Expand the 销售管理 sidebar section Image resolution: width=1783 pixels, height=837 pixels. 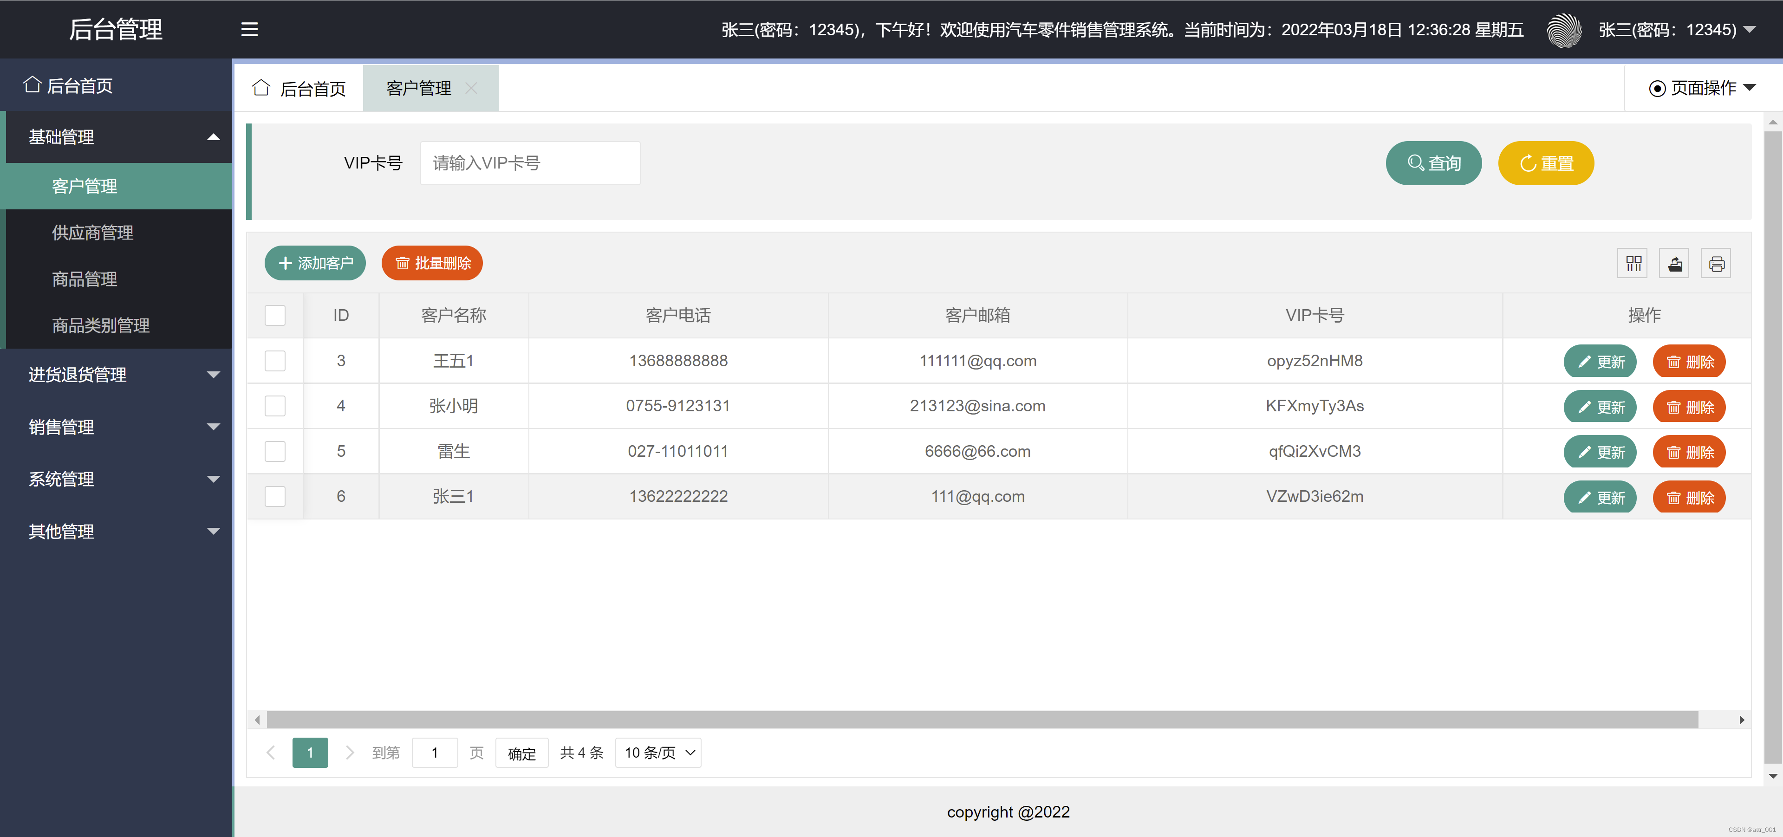(117, 427)
